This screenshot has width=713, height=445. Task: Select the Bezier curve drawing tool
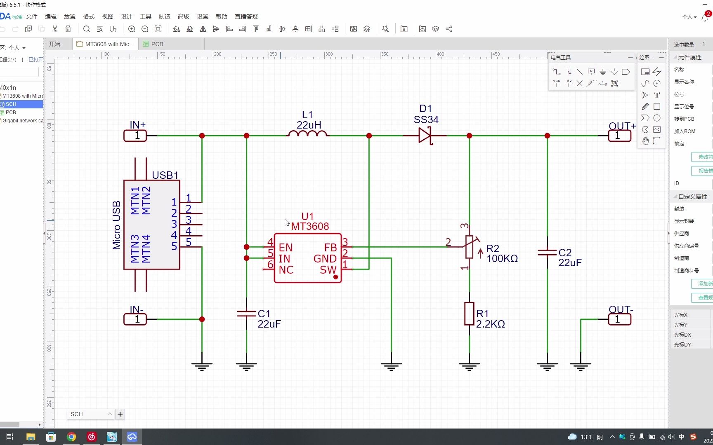coord(645,83)
